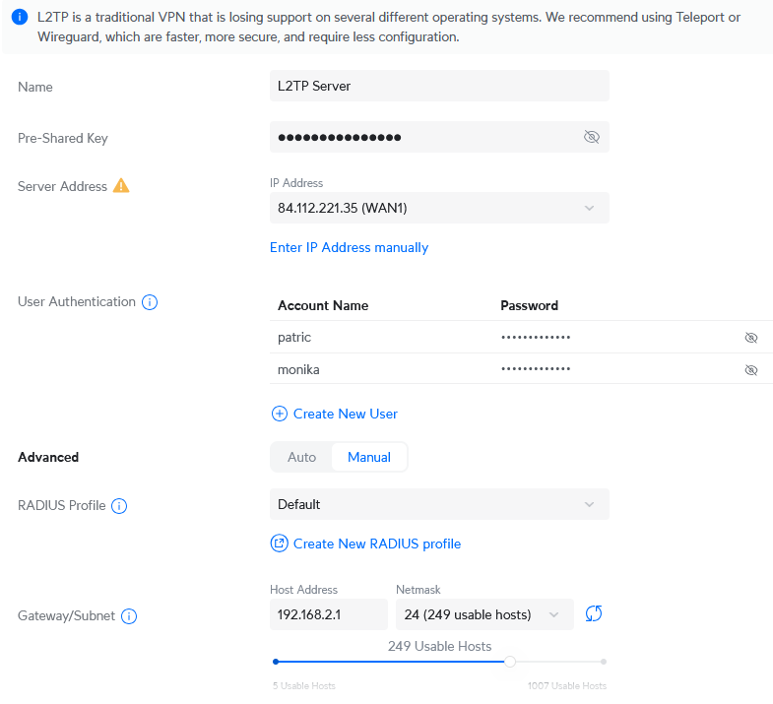This screenshot has width=773, height=704.
Task: Show the password for user patric
Action: 750,338
